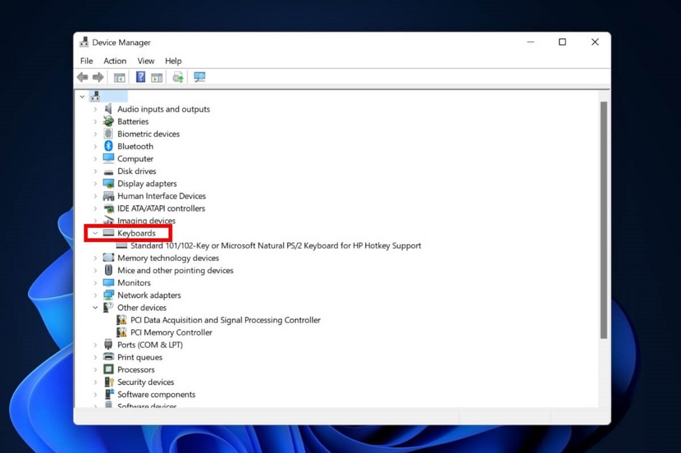Open the Action menu

(x=115, y=60)
